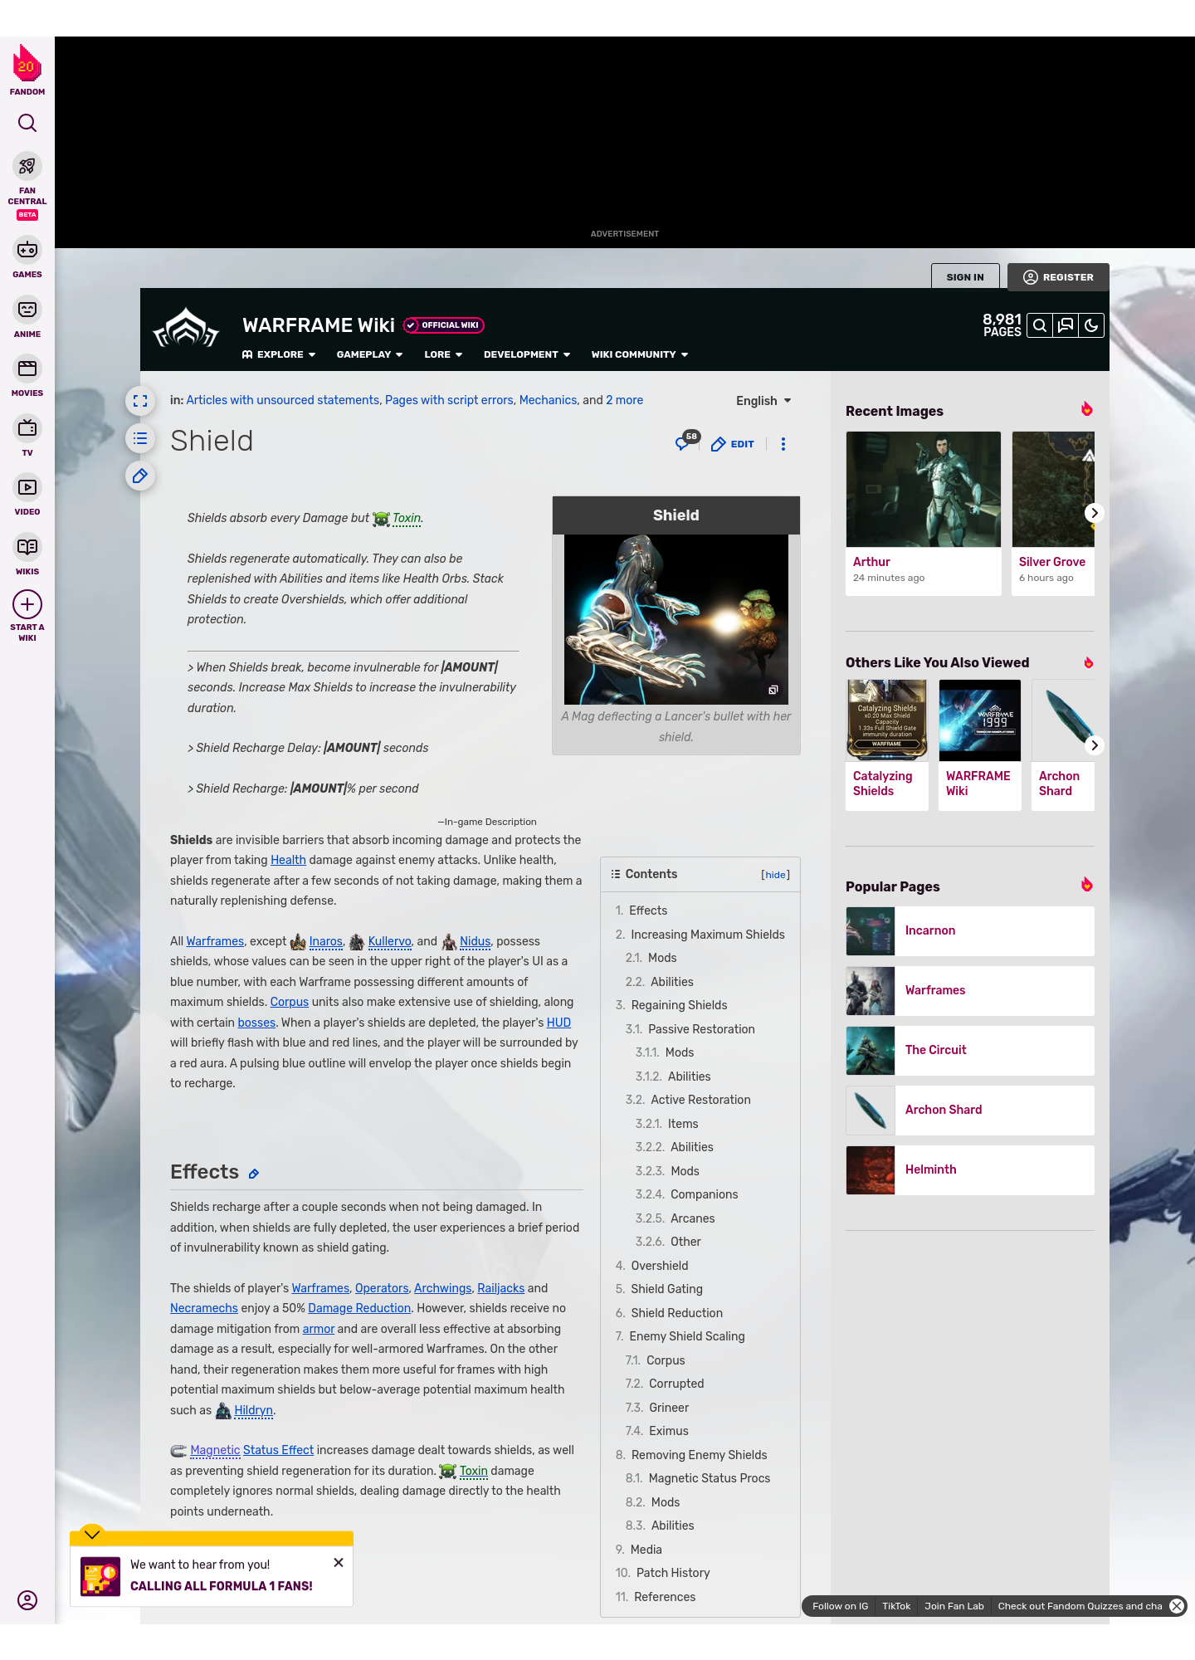
Task: Close the bottom Fandom notification bar
Action: point(1177,1606)
